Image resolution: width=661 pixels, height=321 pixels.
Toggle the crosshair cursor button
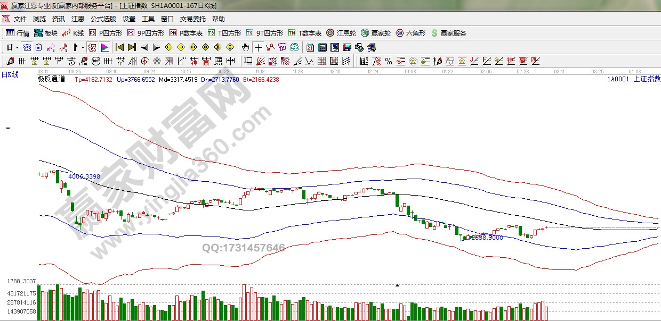coord(258,47)
